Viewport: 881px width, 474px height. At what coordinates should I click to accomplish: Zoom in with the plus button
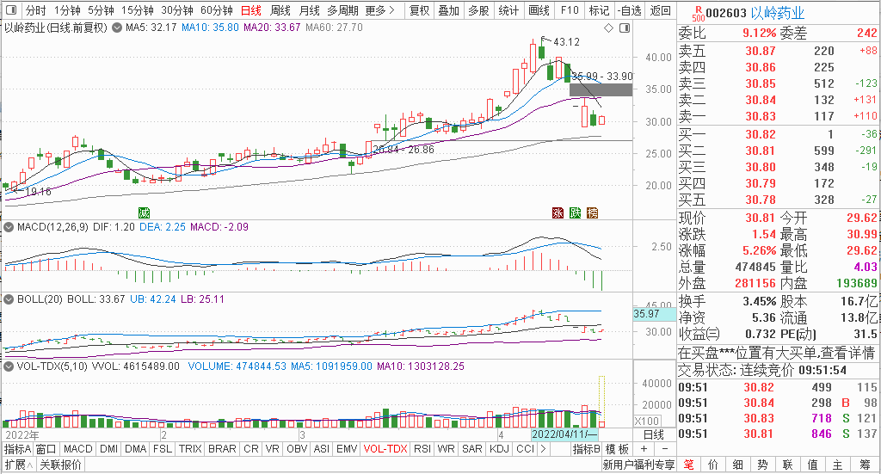pos(644,449)
